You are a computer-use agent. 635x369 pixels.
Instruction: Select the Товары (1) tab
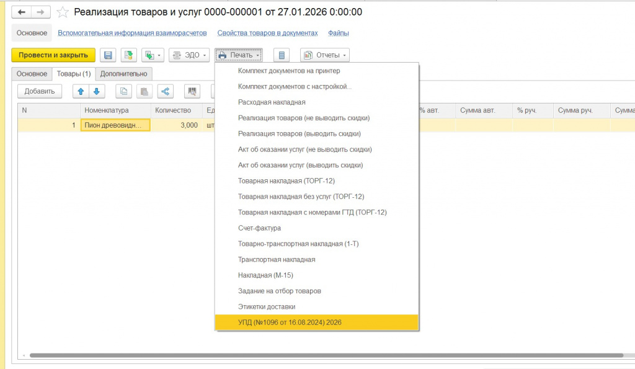pos(74,74)
